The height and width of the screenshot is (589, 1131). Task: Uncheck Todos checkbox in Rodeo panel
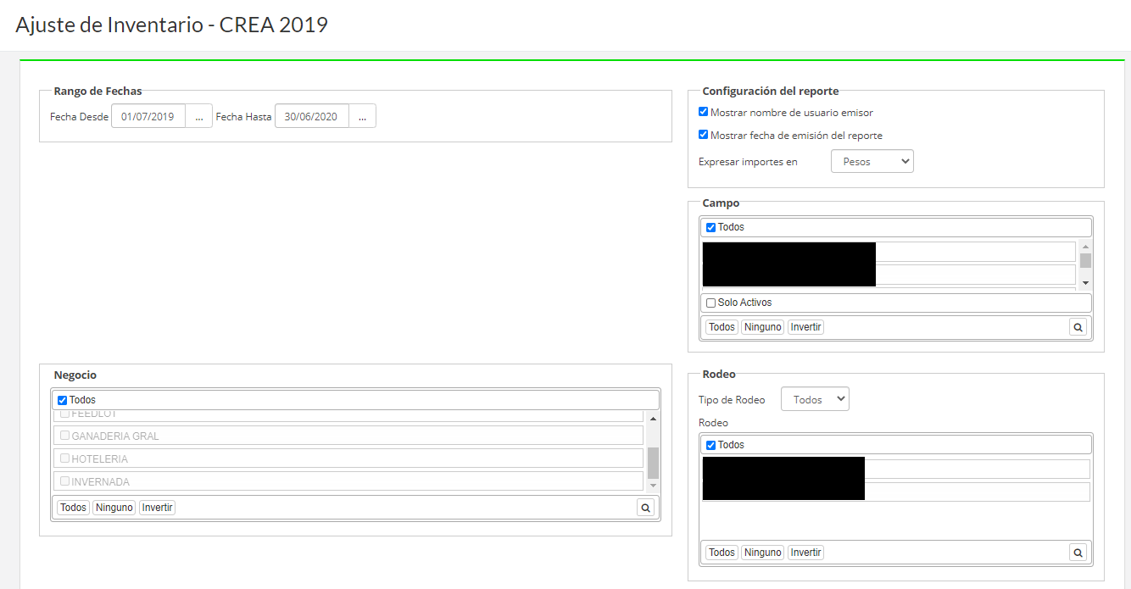pyautogui.click(x=710, y=445)
